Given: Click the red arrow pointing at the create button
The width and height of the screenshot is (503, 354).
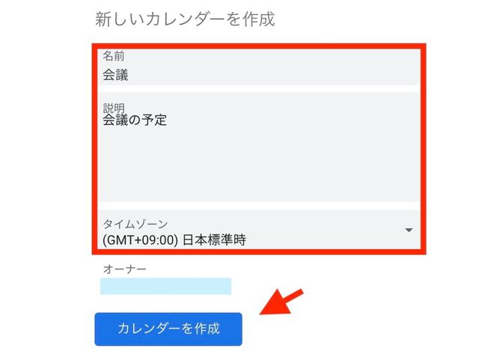Looking at the screenshot, I should click(281, 302).
